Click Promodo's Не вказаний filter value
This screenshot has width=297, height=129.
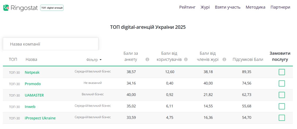[93, 83]
